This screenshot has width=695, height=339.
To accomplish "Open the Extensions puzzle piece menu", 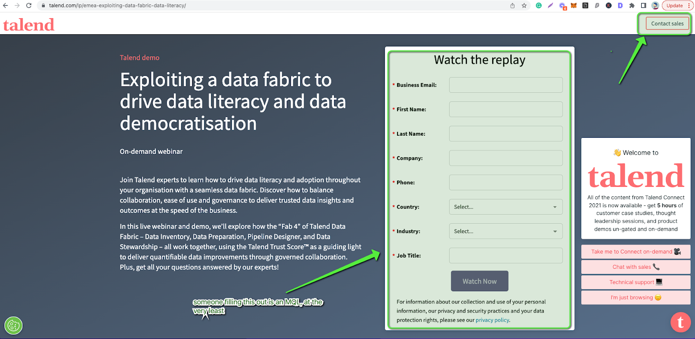I will pyautogui.click(x=632, y=6).
